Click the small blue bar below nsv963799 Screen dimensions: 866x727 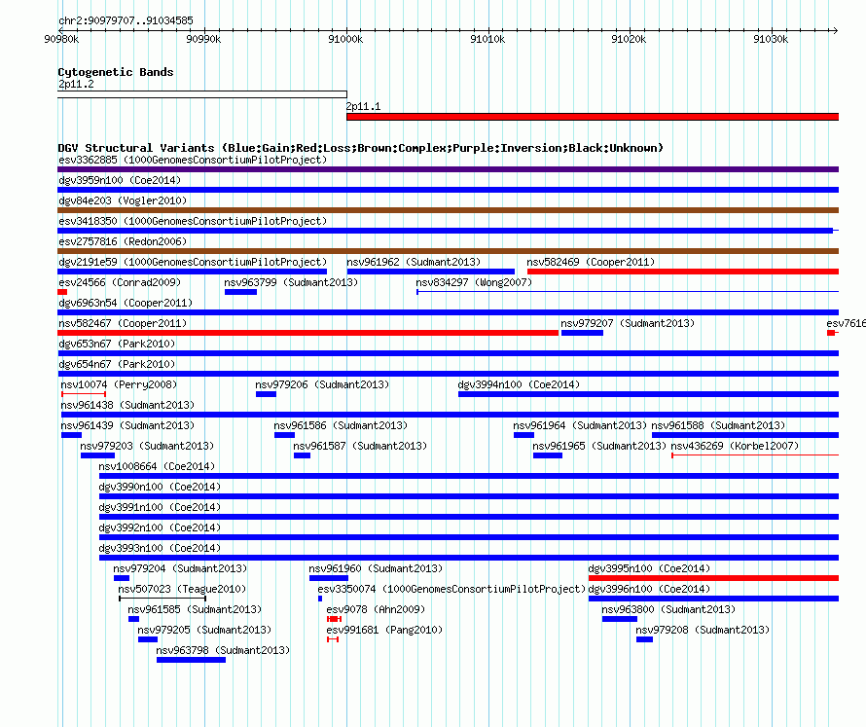click(x=240, y=292)
